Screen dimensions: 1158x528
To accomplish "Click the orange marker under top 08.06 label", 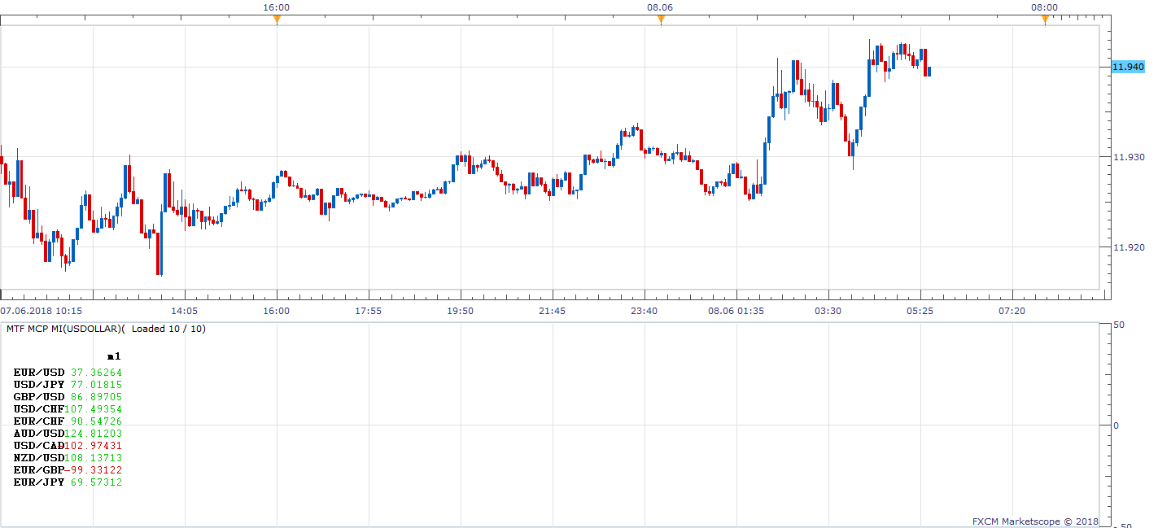I will pos(661,20).
